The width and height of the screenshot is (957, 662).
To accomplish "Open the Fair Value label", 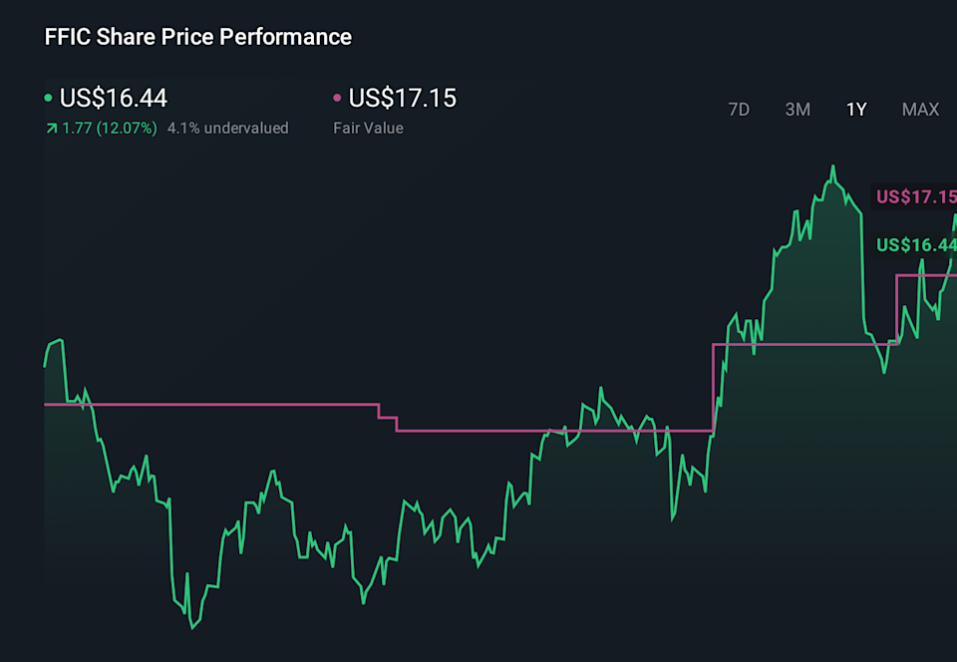I will pyautogui.click(x=368, y=128).
